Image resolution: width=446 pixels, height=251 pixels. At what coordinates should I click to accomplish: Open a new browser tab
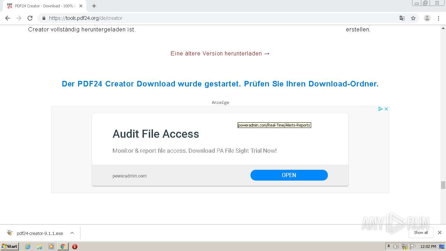(x=94, y=6)
